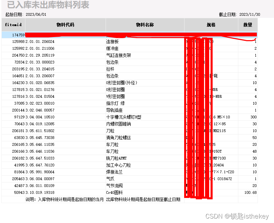Select the start date value 2023/06/01
This screenshot has width=274, height=223.
pos(36,14)
